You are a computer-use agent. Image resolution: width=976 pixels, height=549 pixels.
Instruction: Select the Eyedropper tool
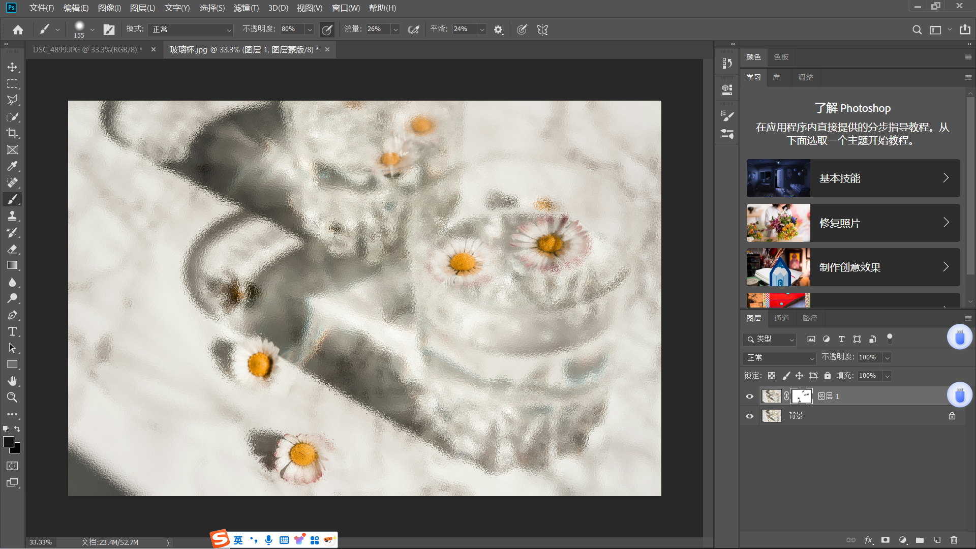coord(12,166)
